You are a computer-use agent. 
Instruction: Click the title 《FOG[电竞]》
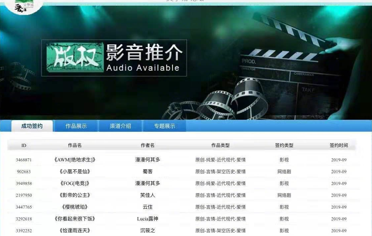(x=75, y=184)
